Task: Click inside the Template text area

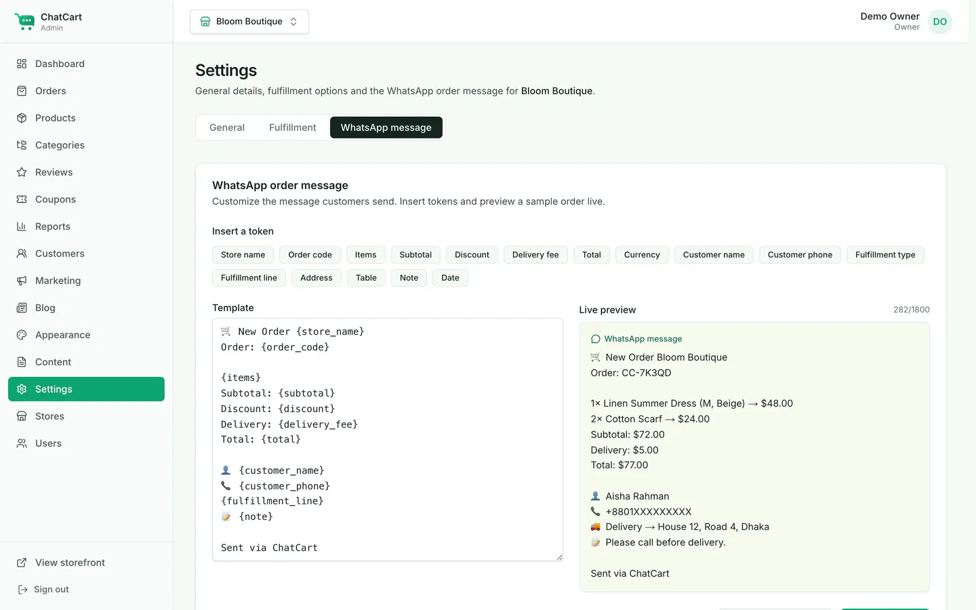Action: click(388, 440)
